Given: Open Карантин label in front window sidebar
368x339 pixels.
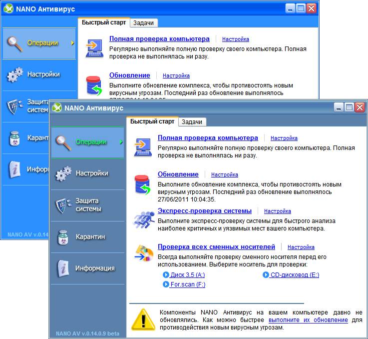Looking at the screenshot, I should click(90, 236).
